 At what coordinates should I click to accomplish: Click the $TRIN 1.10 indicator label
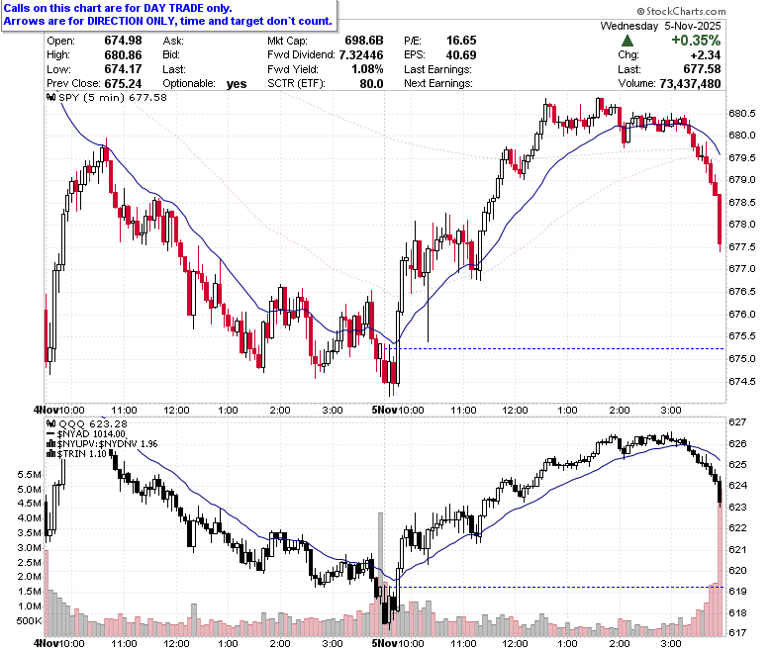click(82, 453)
